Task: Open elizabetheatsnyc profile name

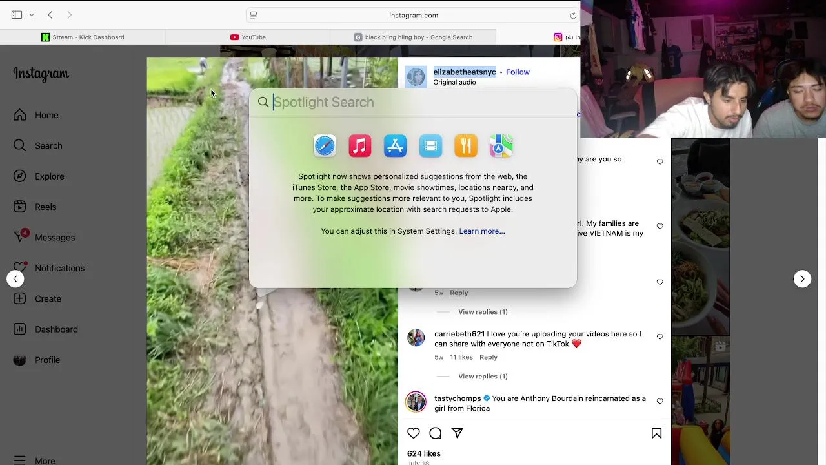Action: (465, 72)
